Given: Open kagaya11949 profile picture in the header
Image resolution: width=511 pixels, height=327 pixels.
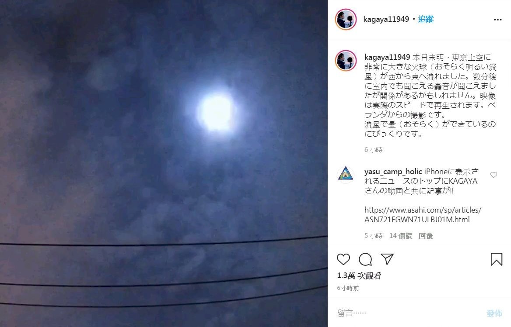Looking at the screenshot, I should tap(346, 20).
